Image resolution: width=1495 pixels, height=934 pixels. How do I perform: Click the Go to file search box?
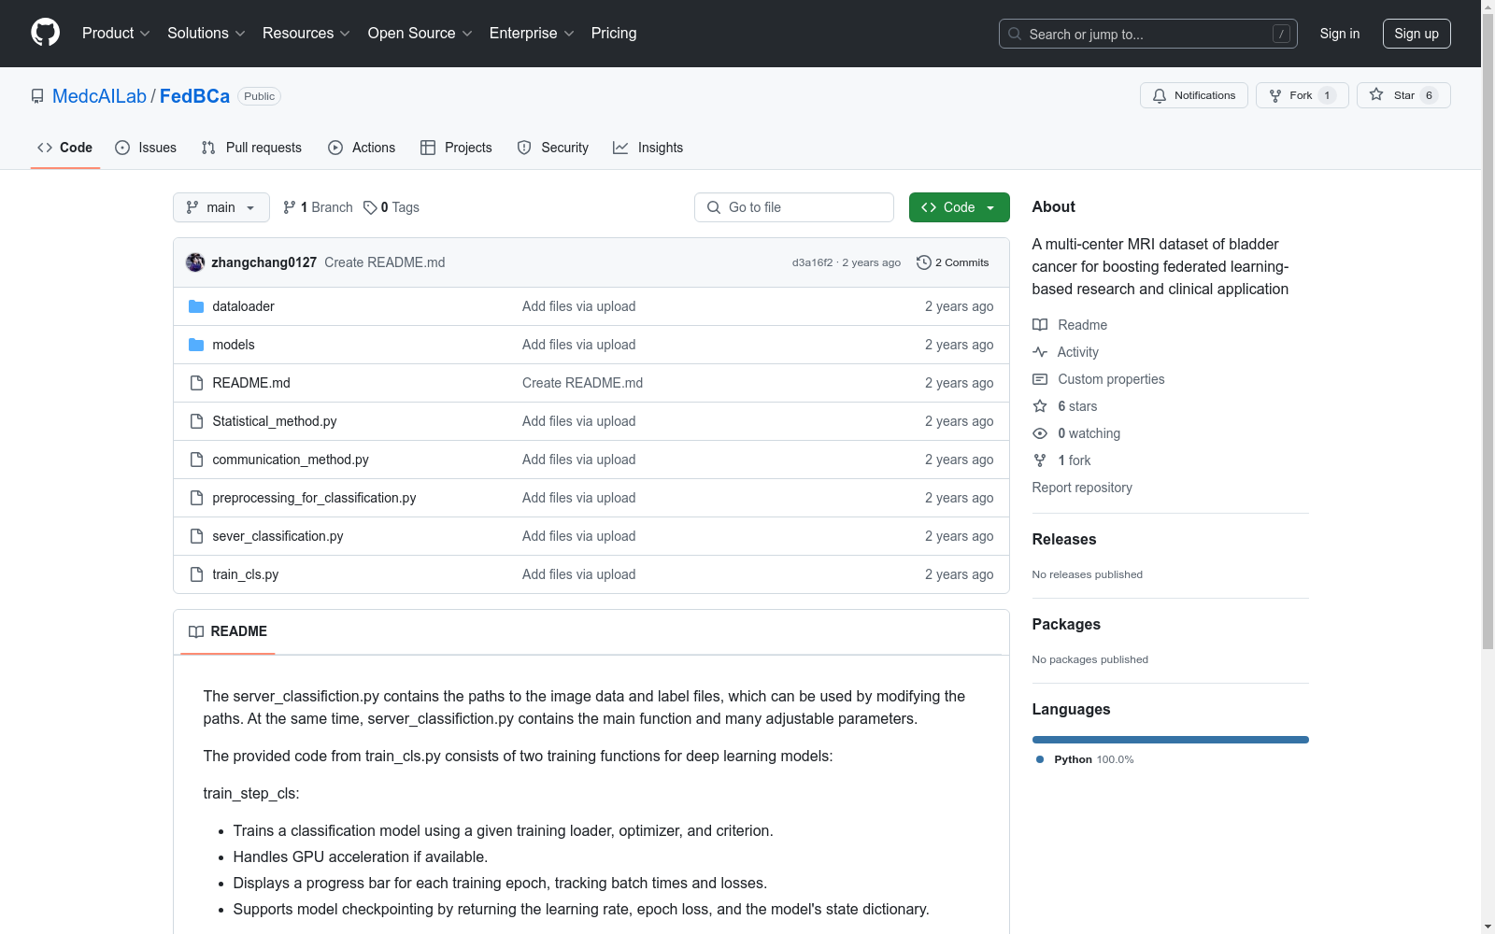coord(794,207)
